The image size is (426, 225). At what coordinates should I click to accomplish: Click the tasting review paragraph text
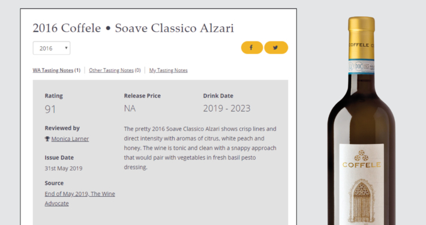click(200, 148)
